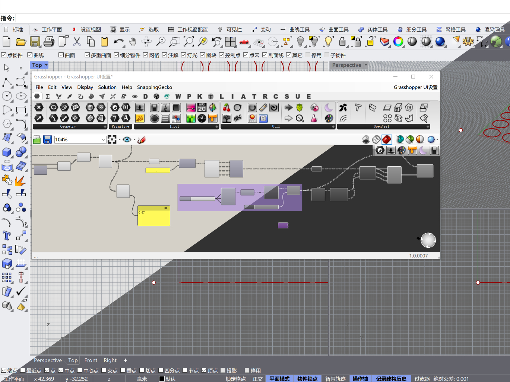
Task: Open the Solution menu in Grasshopper
Action: (x=107, y=87)
